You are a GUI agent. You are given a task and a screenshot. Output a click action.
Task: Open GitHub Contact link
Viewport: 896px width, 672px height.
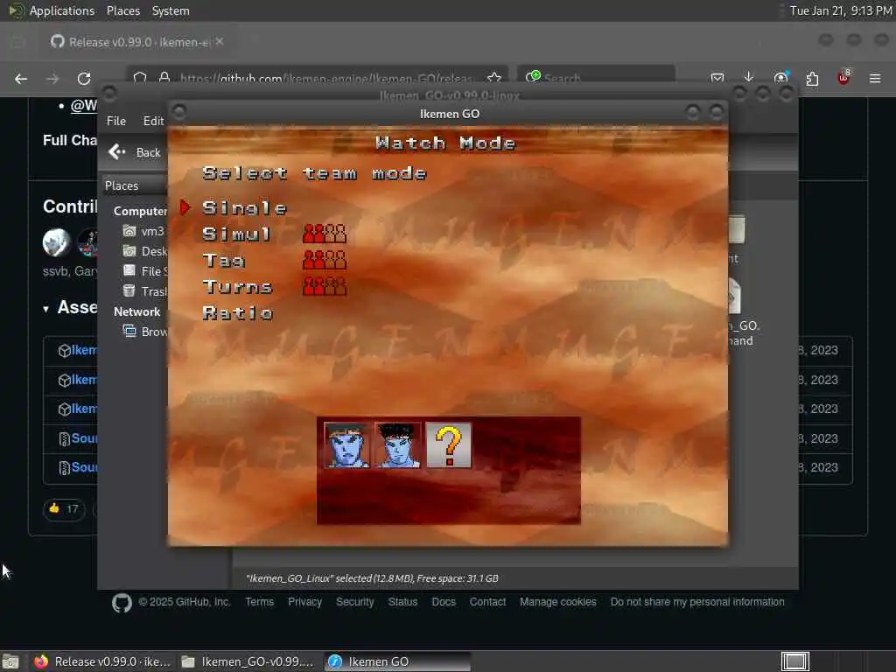pos(487,602)
